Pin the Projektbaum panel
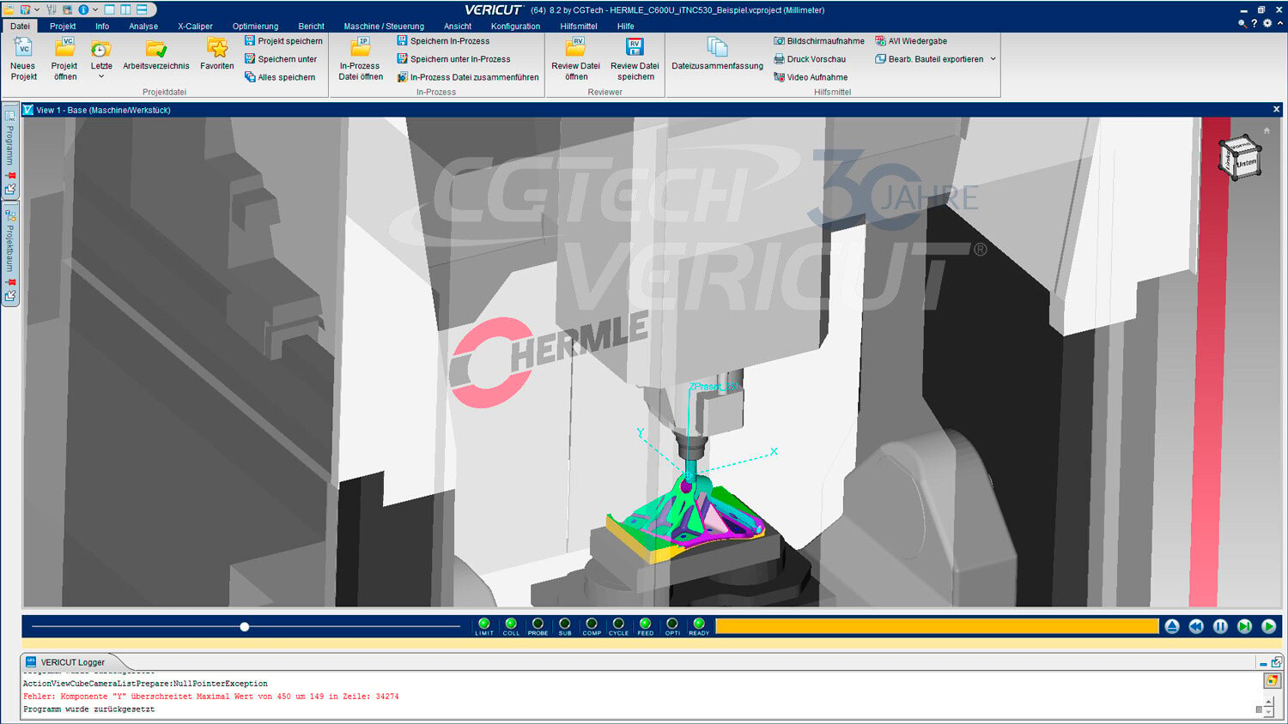This screenshot has width=1288, height=724. pos(11,281)
